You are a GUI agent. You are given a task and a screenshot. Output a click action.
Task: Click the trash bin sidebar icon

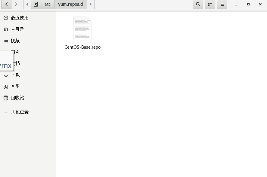point(6,98)
